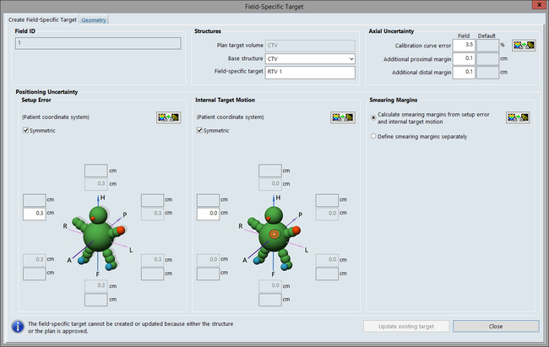Click the Smearing Margins defaults icon
This screenshot has width=549, height=347.
click(518, 118)
